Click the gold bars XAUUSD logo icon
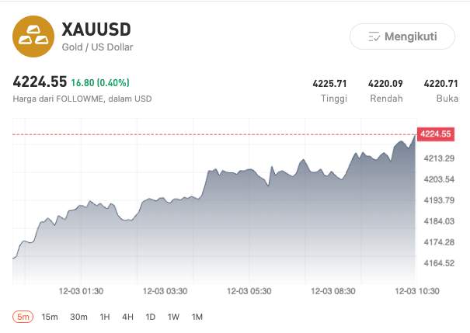The height and width of the screenshot is (333, 470). [33, 36]
